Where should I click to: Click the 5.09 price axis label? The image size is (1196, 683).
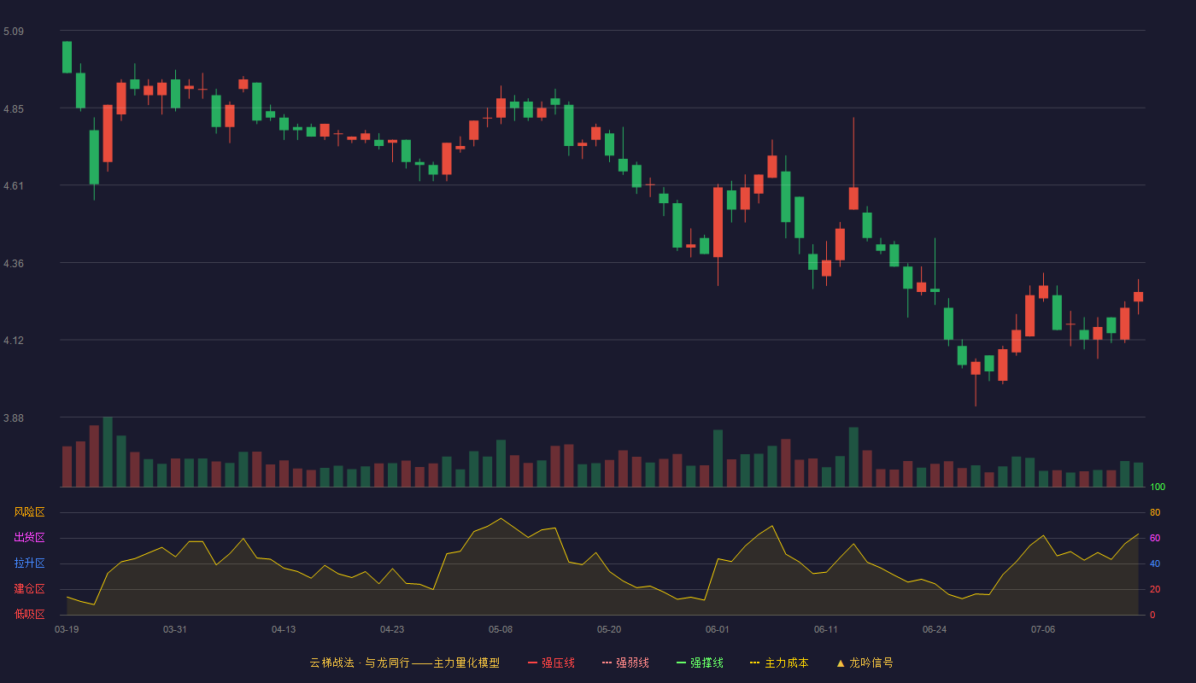pos(14,32)
